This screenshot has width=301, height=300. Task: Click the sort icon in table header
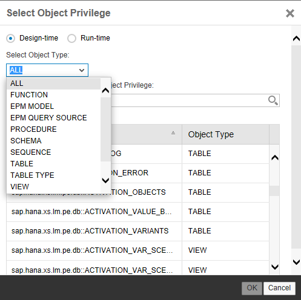pos(173,133)
